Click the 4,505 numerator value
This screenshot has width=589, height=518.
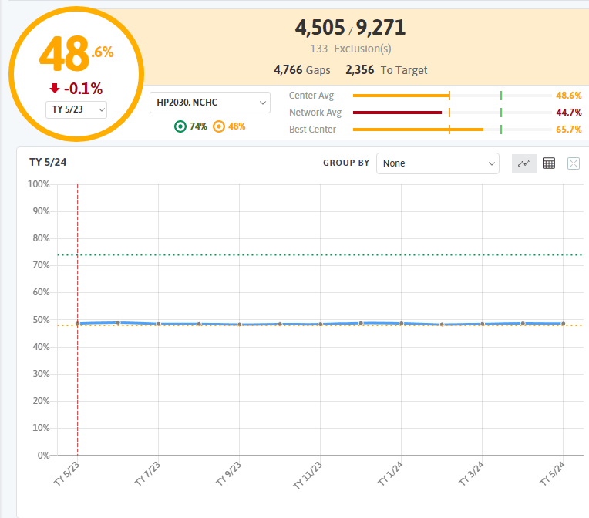[318, 28]
